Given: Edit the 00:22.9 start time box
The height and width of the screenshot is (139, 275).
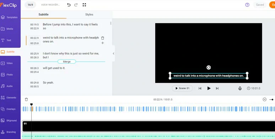Looking at the screenshot, I should (x=34, y=38).
